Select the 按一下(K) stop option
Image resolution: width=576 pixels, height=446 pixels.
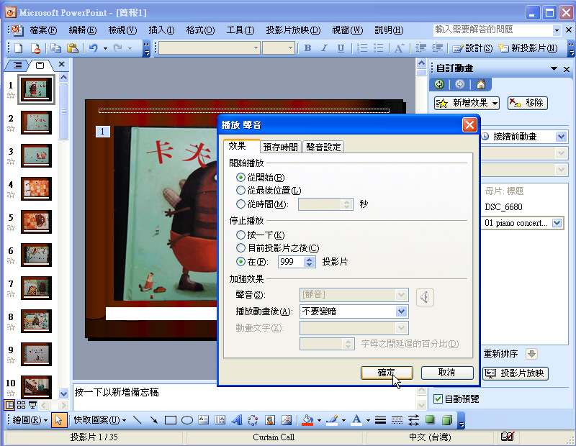click(x=240, y=235)
